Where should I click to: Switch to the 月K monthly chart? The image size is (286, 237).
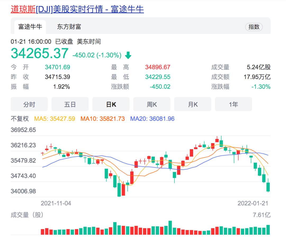point(193,104)
